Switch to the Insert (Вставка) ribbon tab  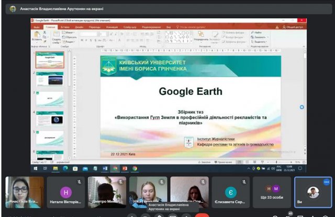click(65, 27)
